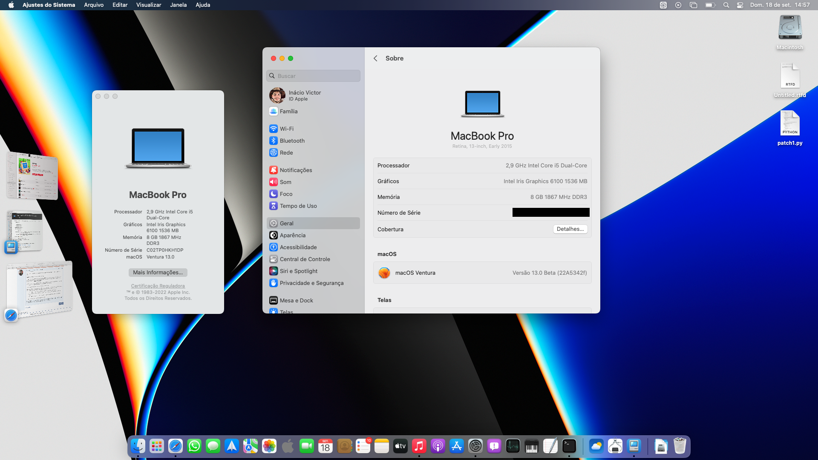Open the Aparência settings pane

tap(292, 235)
